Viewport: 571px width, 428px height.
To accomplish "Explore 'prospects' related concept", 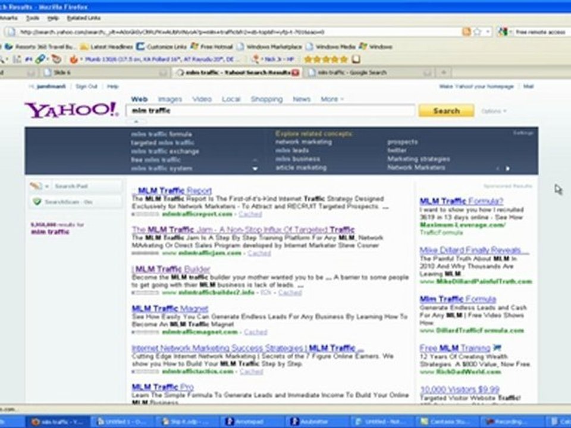I will (403, 142).
